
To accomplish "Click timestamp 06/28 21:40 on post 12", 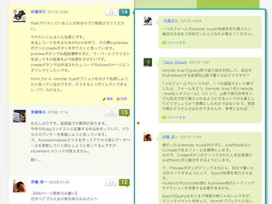I will tap(59, 182).
